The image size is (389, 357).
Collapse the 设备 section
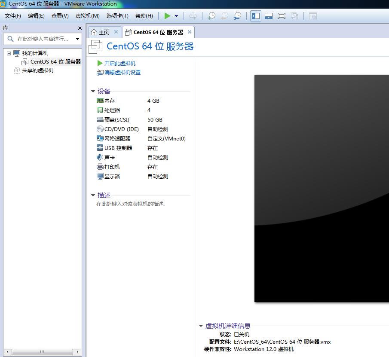[93, 91]
